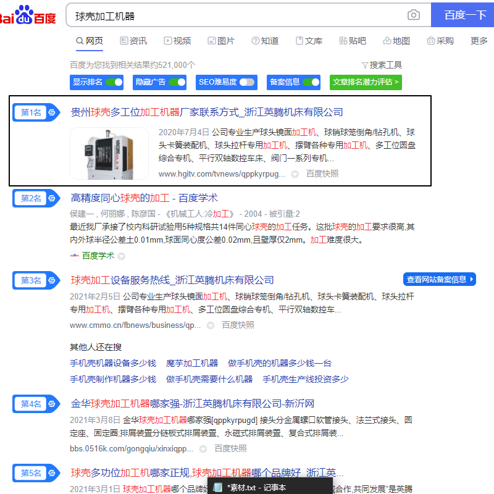Open result 球壳多功位加工机哪家正规
This screenshot has width=494, height=494.
(207, 473)
